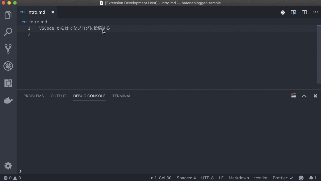Open the Docker view with whale icon
The image size is (321, 181).
(8, 100)
